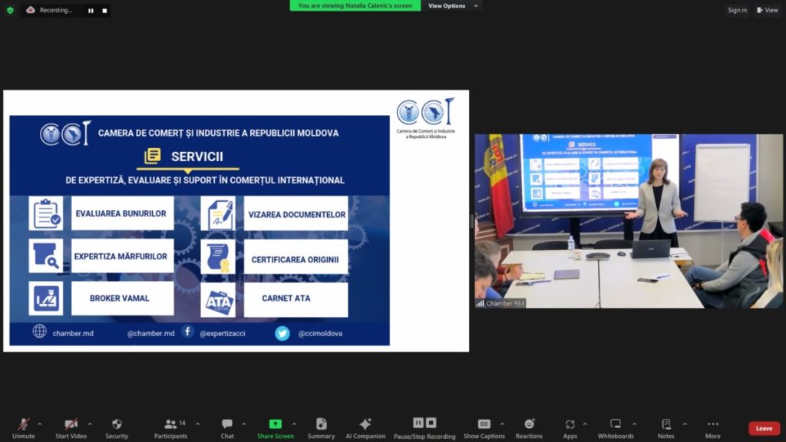Viewport: 786px width, 442px height.
Task: Click the green encryption shield icon
Action: click(10, 10)
